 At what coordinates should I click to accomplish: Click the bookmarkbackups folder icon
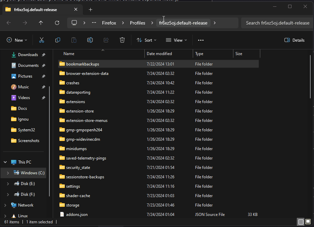pos(62,64)
